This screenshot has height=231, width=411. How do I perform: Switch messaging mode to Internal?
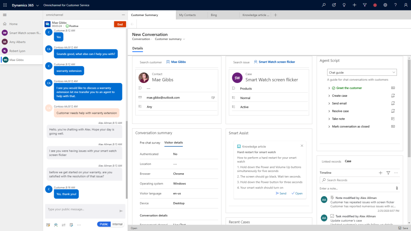coord(117,224)
